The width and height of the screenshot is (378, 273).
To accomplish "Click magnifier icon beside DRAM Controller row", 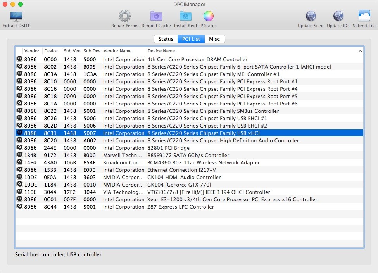I will click(19, 59).
